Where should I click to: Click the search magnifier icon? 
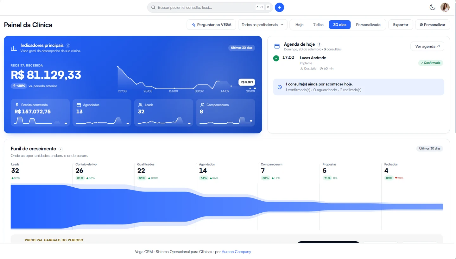click(153, 7)
